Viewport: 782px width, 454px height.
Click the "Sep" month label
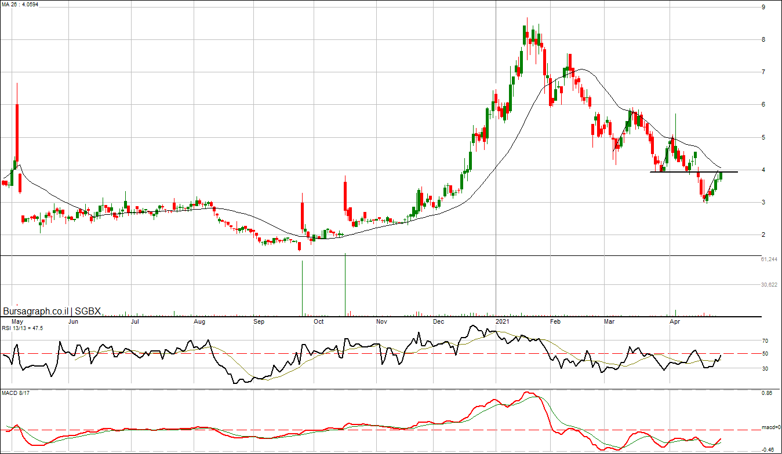259,320
